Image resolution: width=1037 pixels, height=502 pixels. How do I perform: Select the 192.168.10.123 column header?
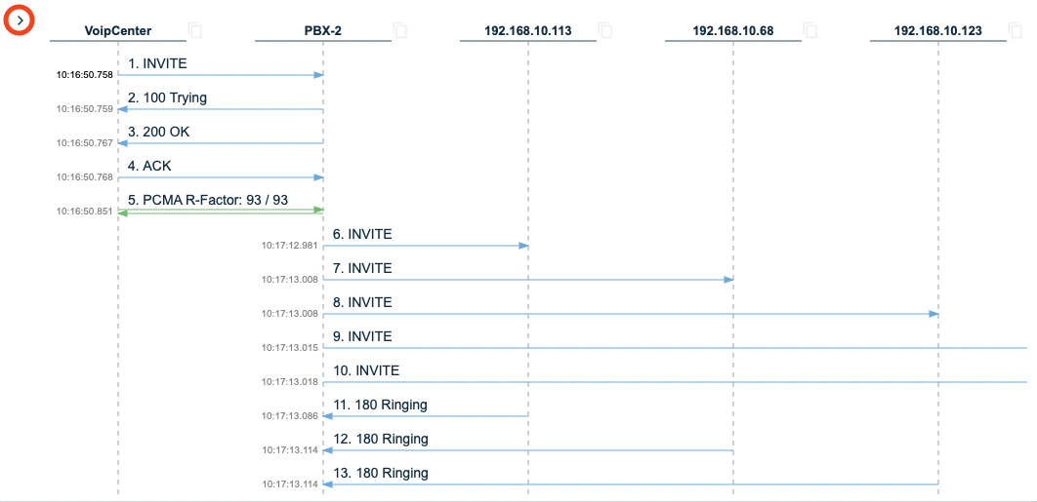coord(937,30)
